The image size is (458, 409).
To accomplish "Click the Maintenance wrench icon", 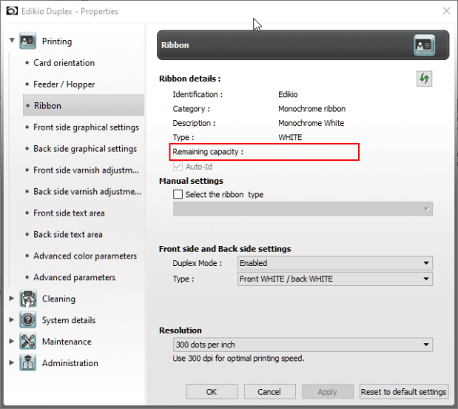I will [x=28, y=341].
